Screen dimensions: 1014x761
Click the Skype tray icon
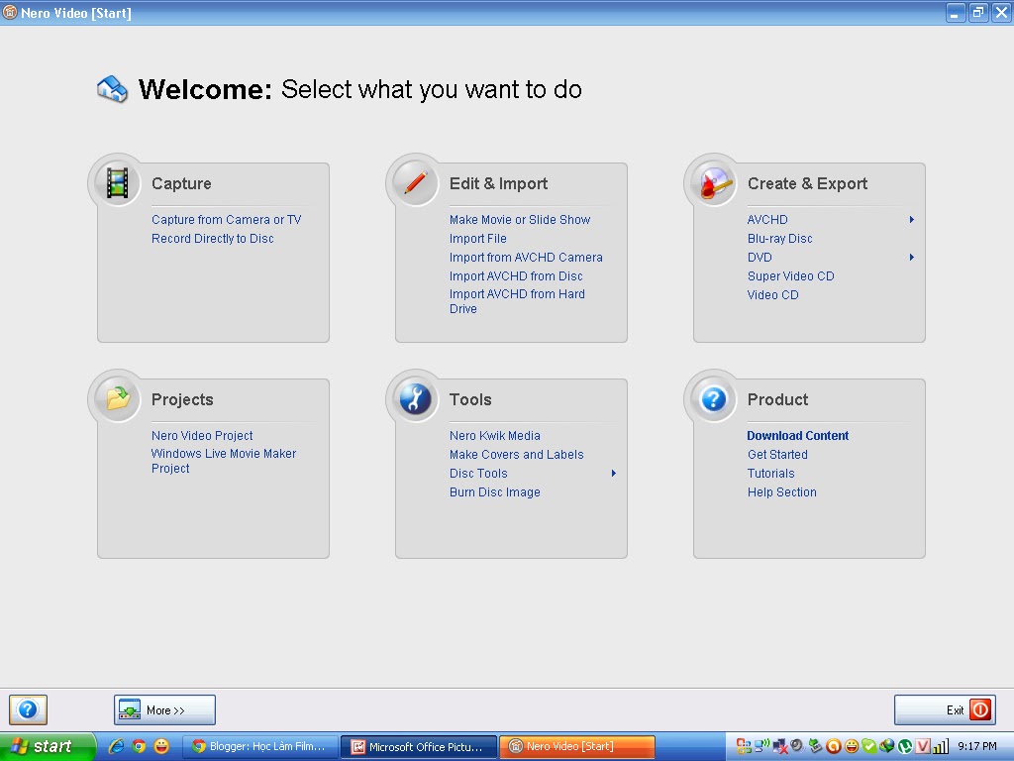869,746
